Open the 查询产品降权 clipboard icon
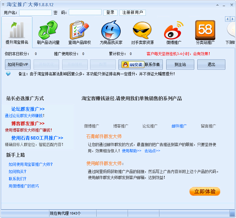236x218 pixels. [80, 30]
